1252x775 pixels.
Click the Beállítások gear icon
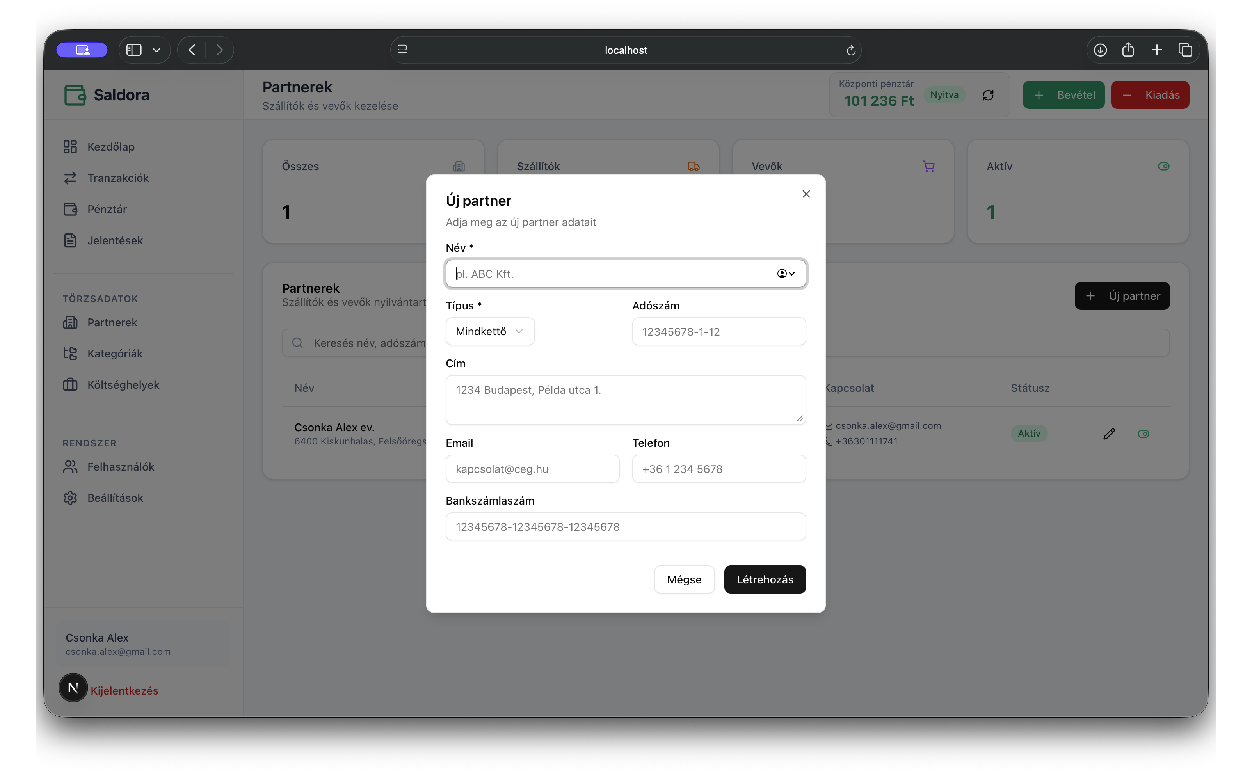pyautogui.click(x=70, y=498)
